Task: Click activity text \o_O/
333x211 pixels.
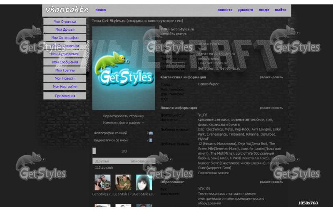Action: point(202,115)
